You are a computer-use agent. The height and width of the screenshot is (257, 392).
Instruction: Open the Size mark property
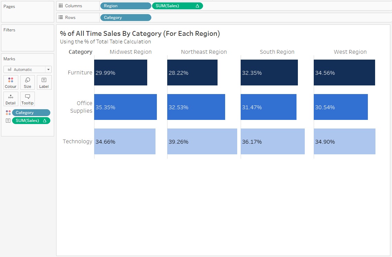[28, 82]
